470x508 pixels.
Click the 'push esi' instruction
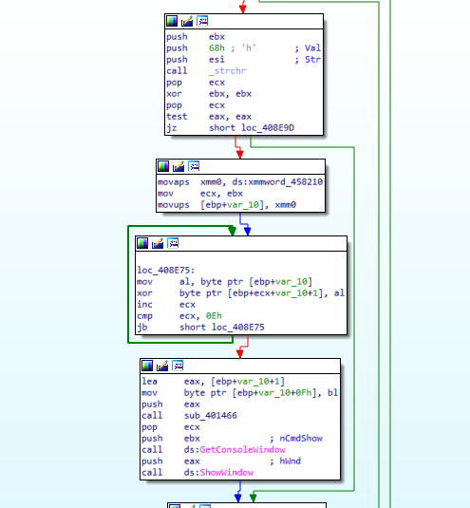click(196, 60)
